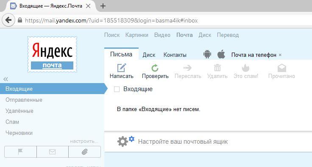Image resolution: width=312 pixels, height=167 pixels.
Task: Tick the Входящие select-all checkbox
Action: 117,89
